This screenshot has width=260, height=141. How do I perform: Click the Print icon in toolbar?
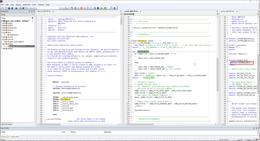16,8
